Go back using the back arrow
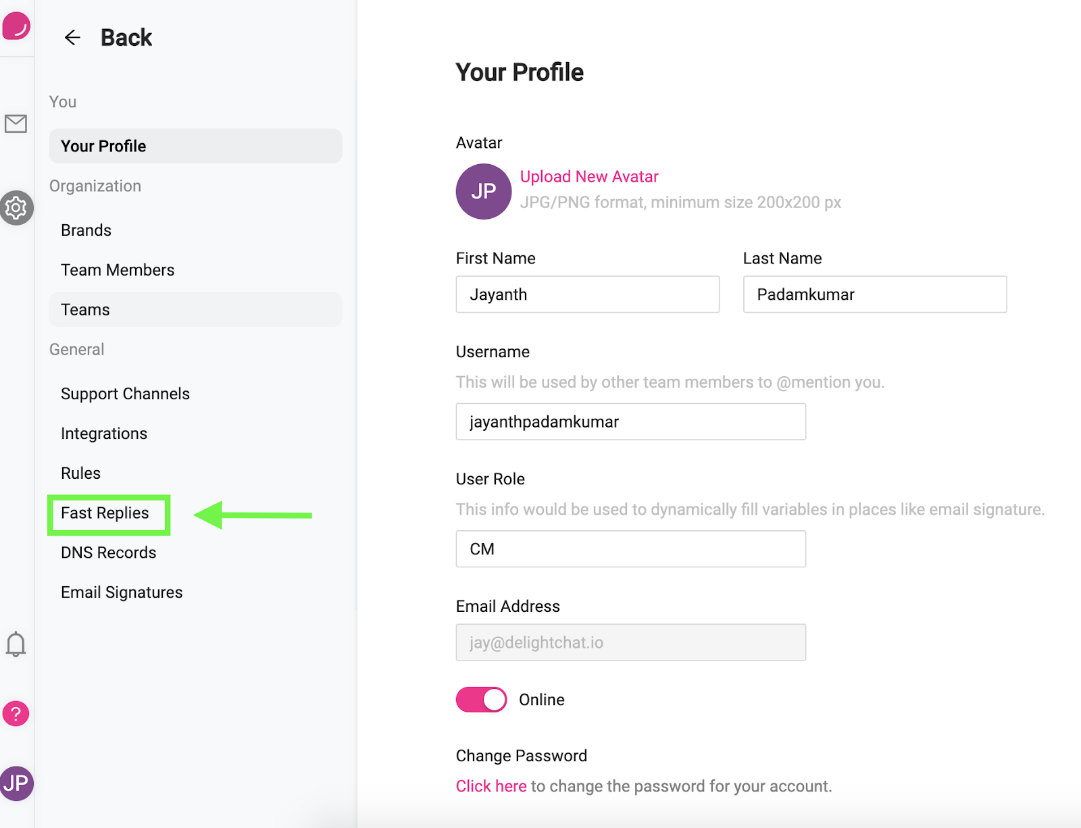This screenshot has width=1081, height=828. click(72, 37)
